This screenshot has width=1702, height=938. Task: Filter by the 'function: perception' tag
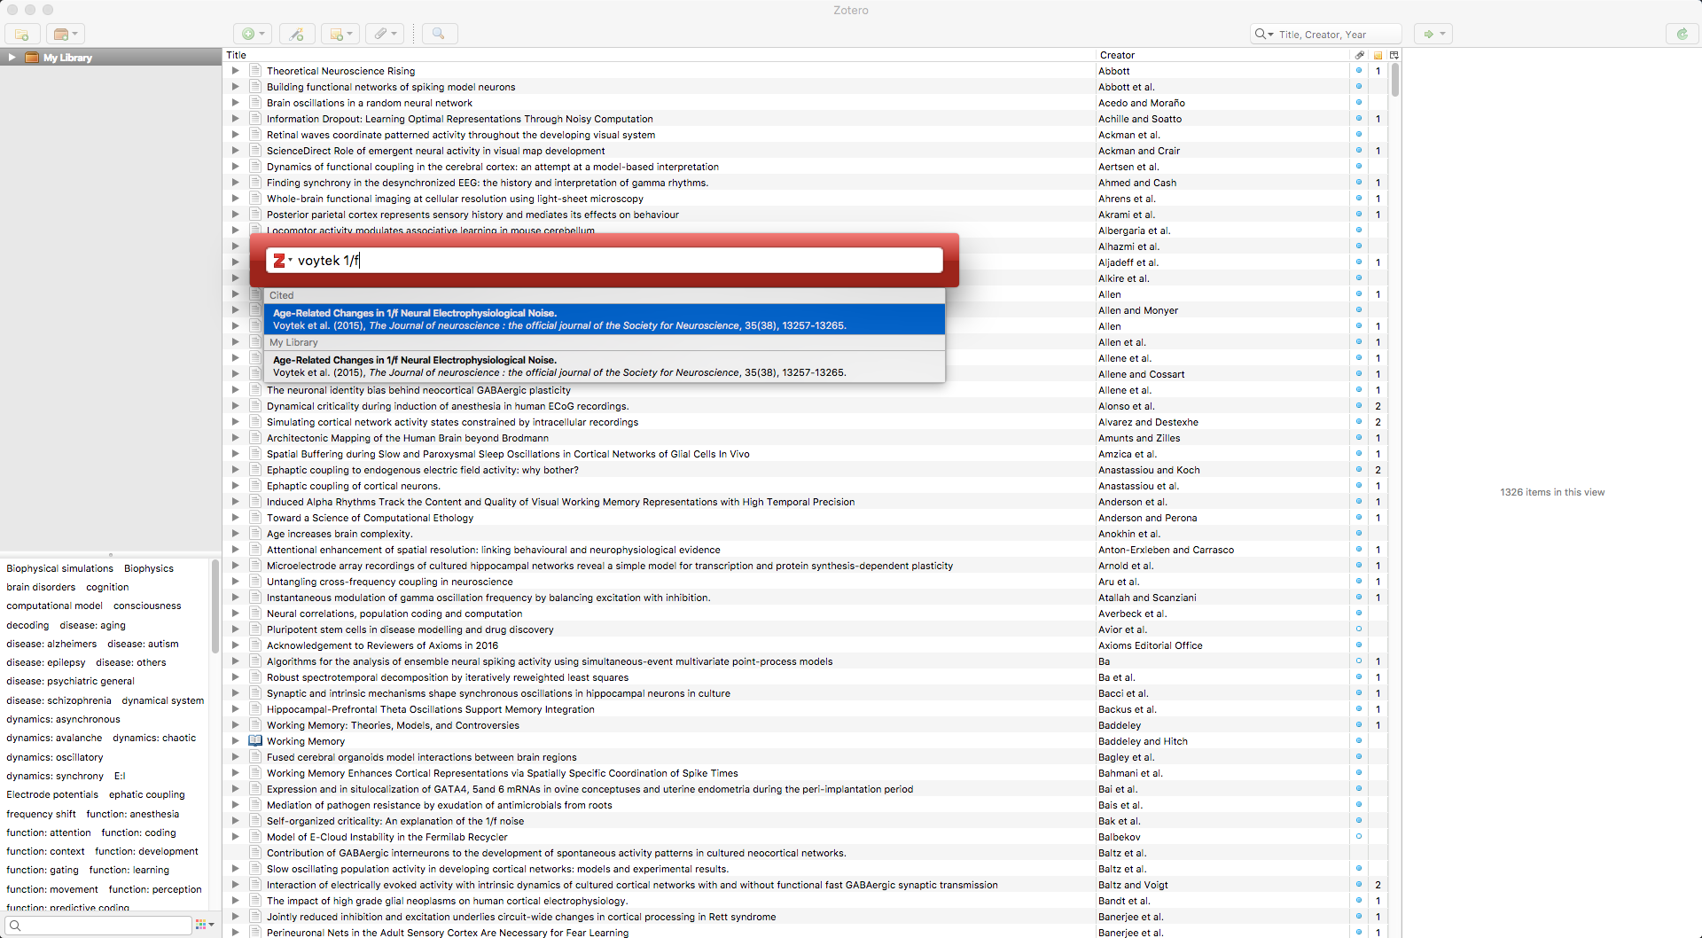point(155,889)
